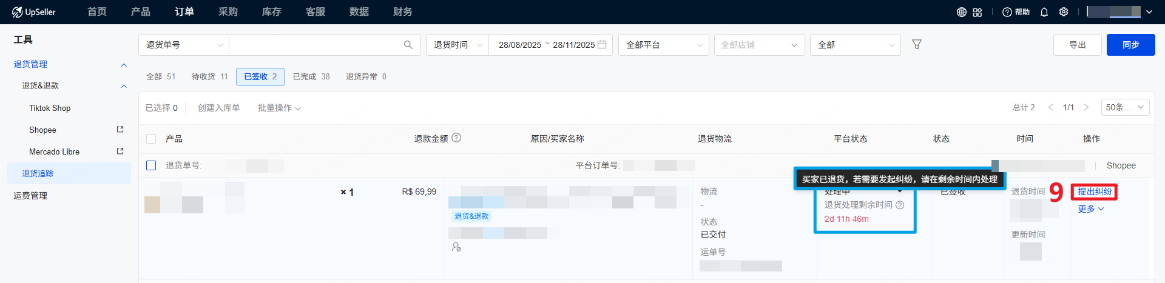The image size is (1165, 283).
Task: Click the calendar icon in date range
Action: [x=602, y=45]
